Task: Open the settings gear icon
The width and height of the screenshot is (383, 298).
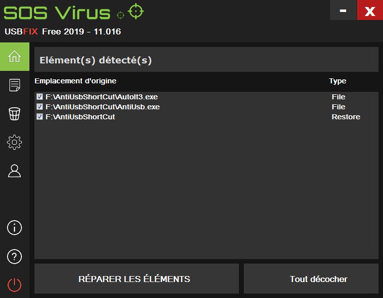Action: [14, 142]
